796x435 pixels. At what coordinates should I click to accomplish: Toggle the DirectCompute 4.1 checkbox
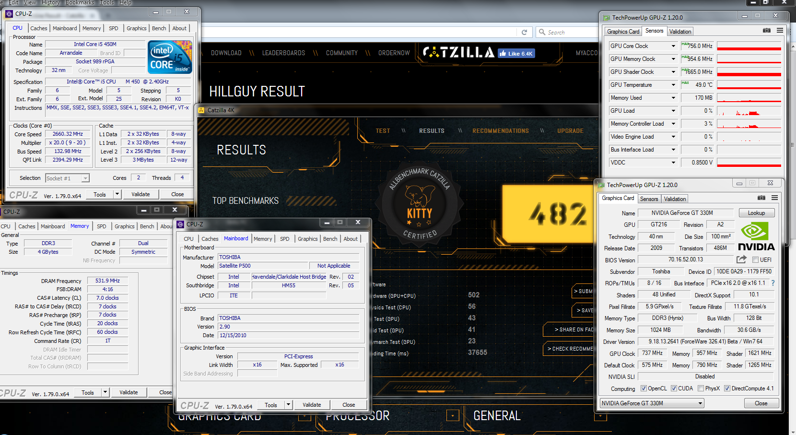(727, 388)
